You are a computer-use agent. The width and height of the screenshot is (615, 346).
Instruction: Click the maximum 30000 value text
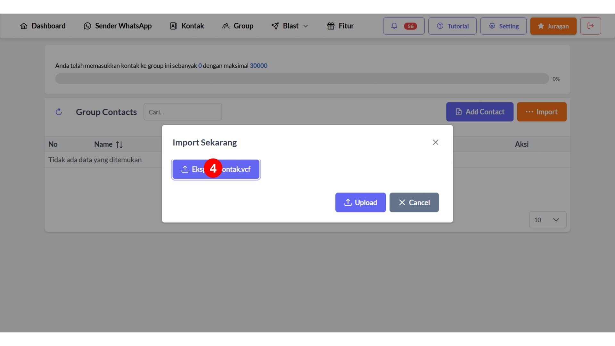point(258,66)
